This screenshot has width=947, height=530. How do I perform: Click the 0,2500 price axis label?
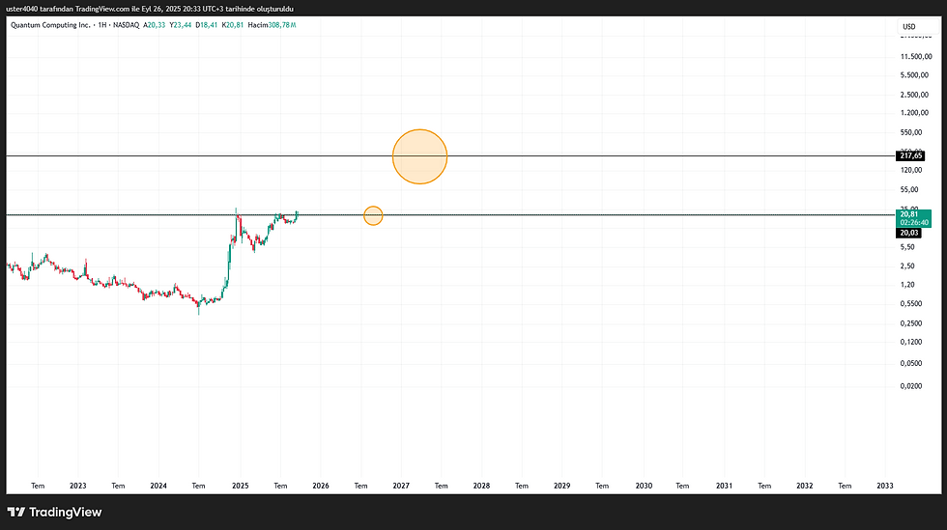click(x=910, y=323)
